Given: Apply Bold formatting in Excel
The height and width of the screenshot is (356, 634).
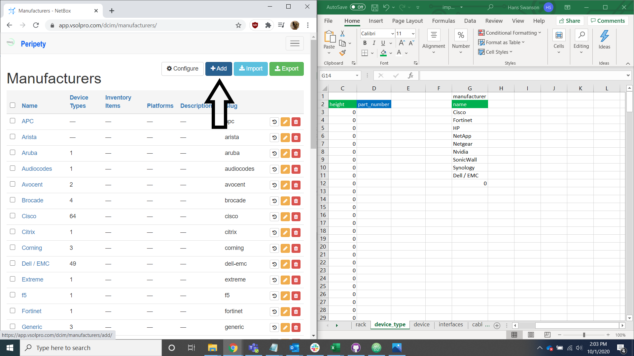Looking at the screenshot, I should point(365,43).
